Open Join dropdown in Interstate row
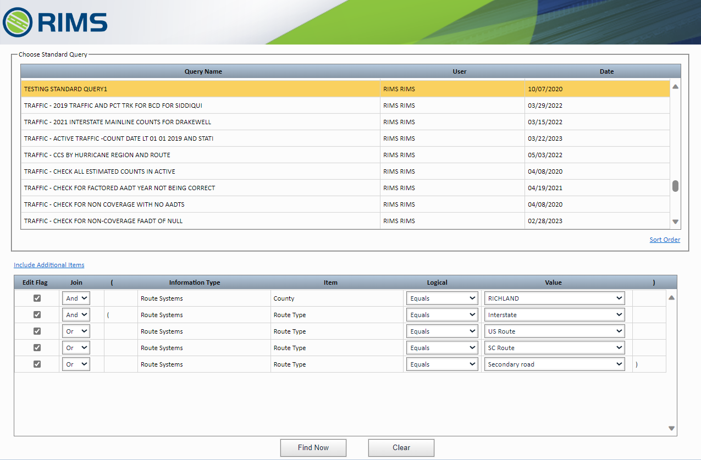 point(76,315)
